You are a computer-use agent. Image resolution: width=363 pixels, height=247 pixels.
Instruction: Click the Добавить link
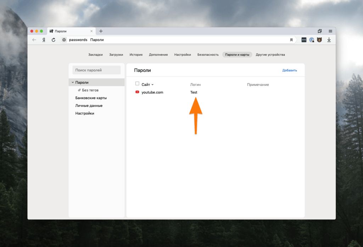tap(289, 70)
